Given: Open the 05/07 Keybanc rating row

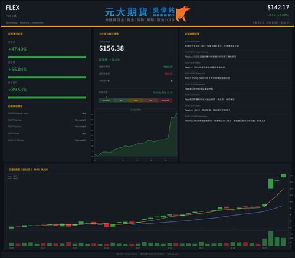Looking at the screenshot, I should pyautogui.click(x=47, y=127).
